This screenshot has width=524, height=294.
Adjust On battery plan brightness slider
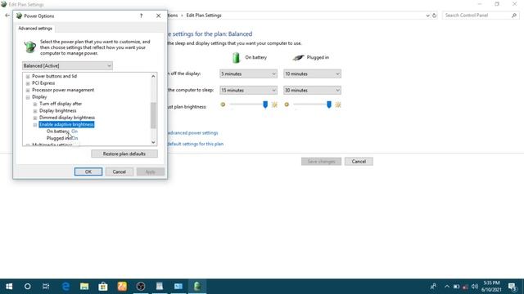tap(265, 105)
